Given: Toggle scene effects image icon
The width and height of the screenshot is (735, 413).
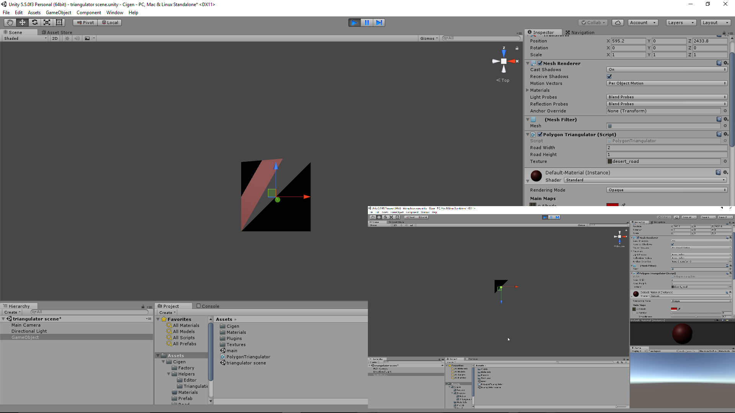Looking at the screenshot, I should click(87, 38).
